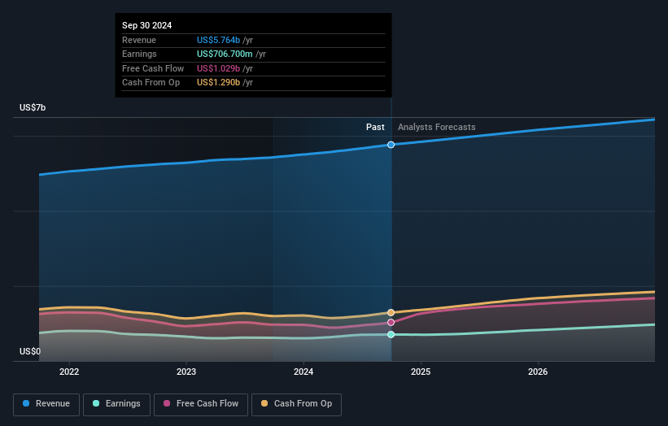Click the orange Cash From Op data point
Screen dimensions: 668x426
pos(391,312)
